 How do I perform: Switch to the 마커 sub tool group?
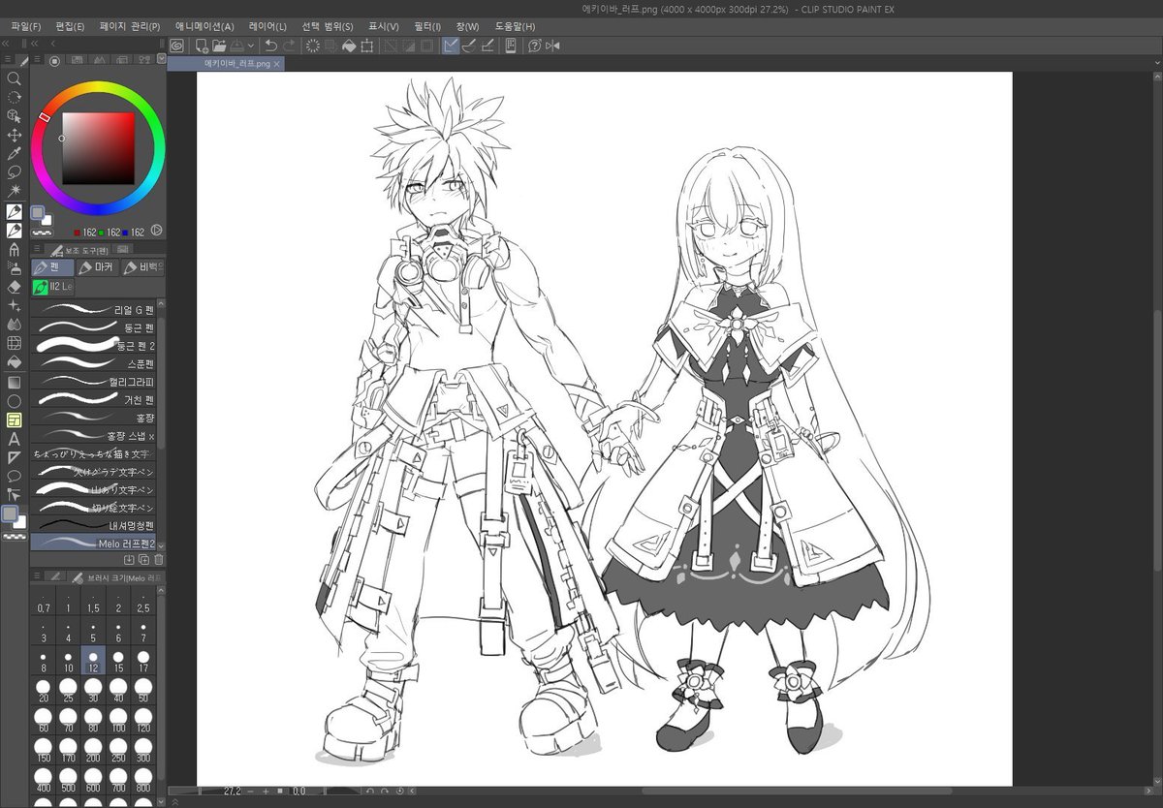(x=96, y=267)
